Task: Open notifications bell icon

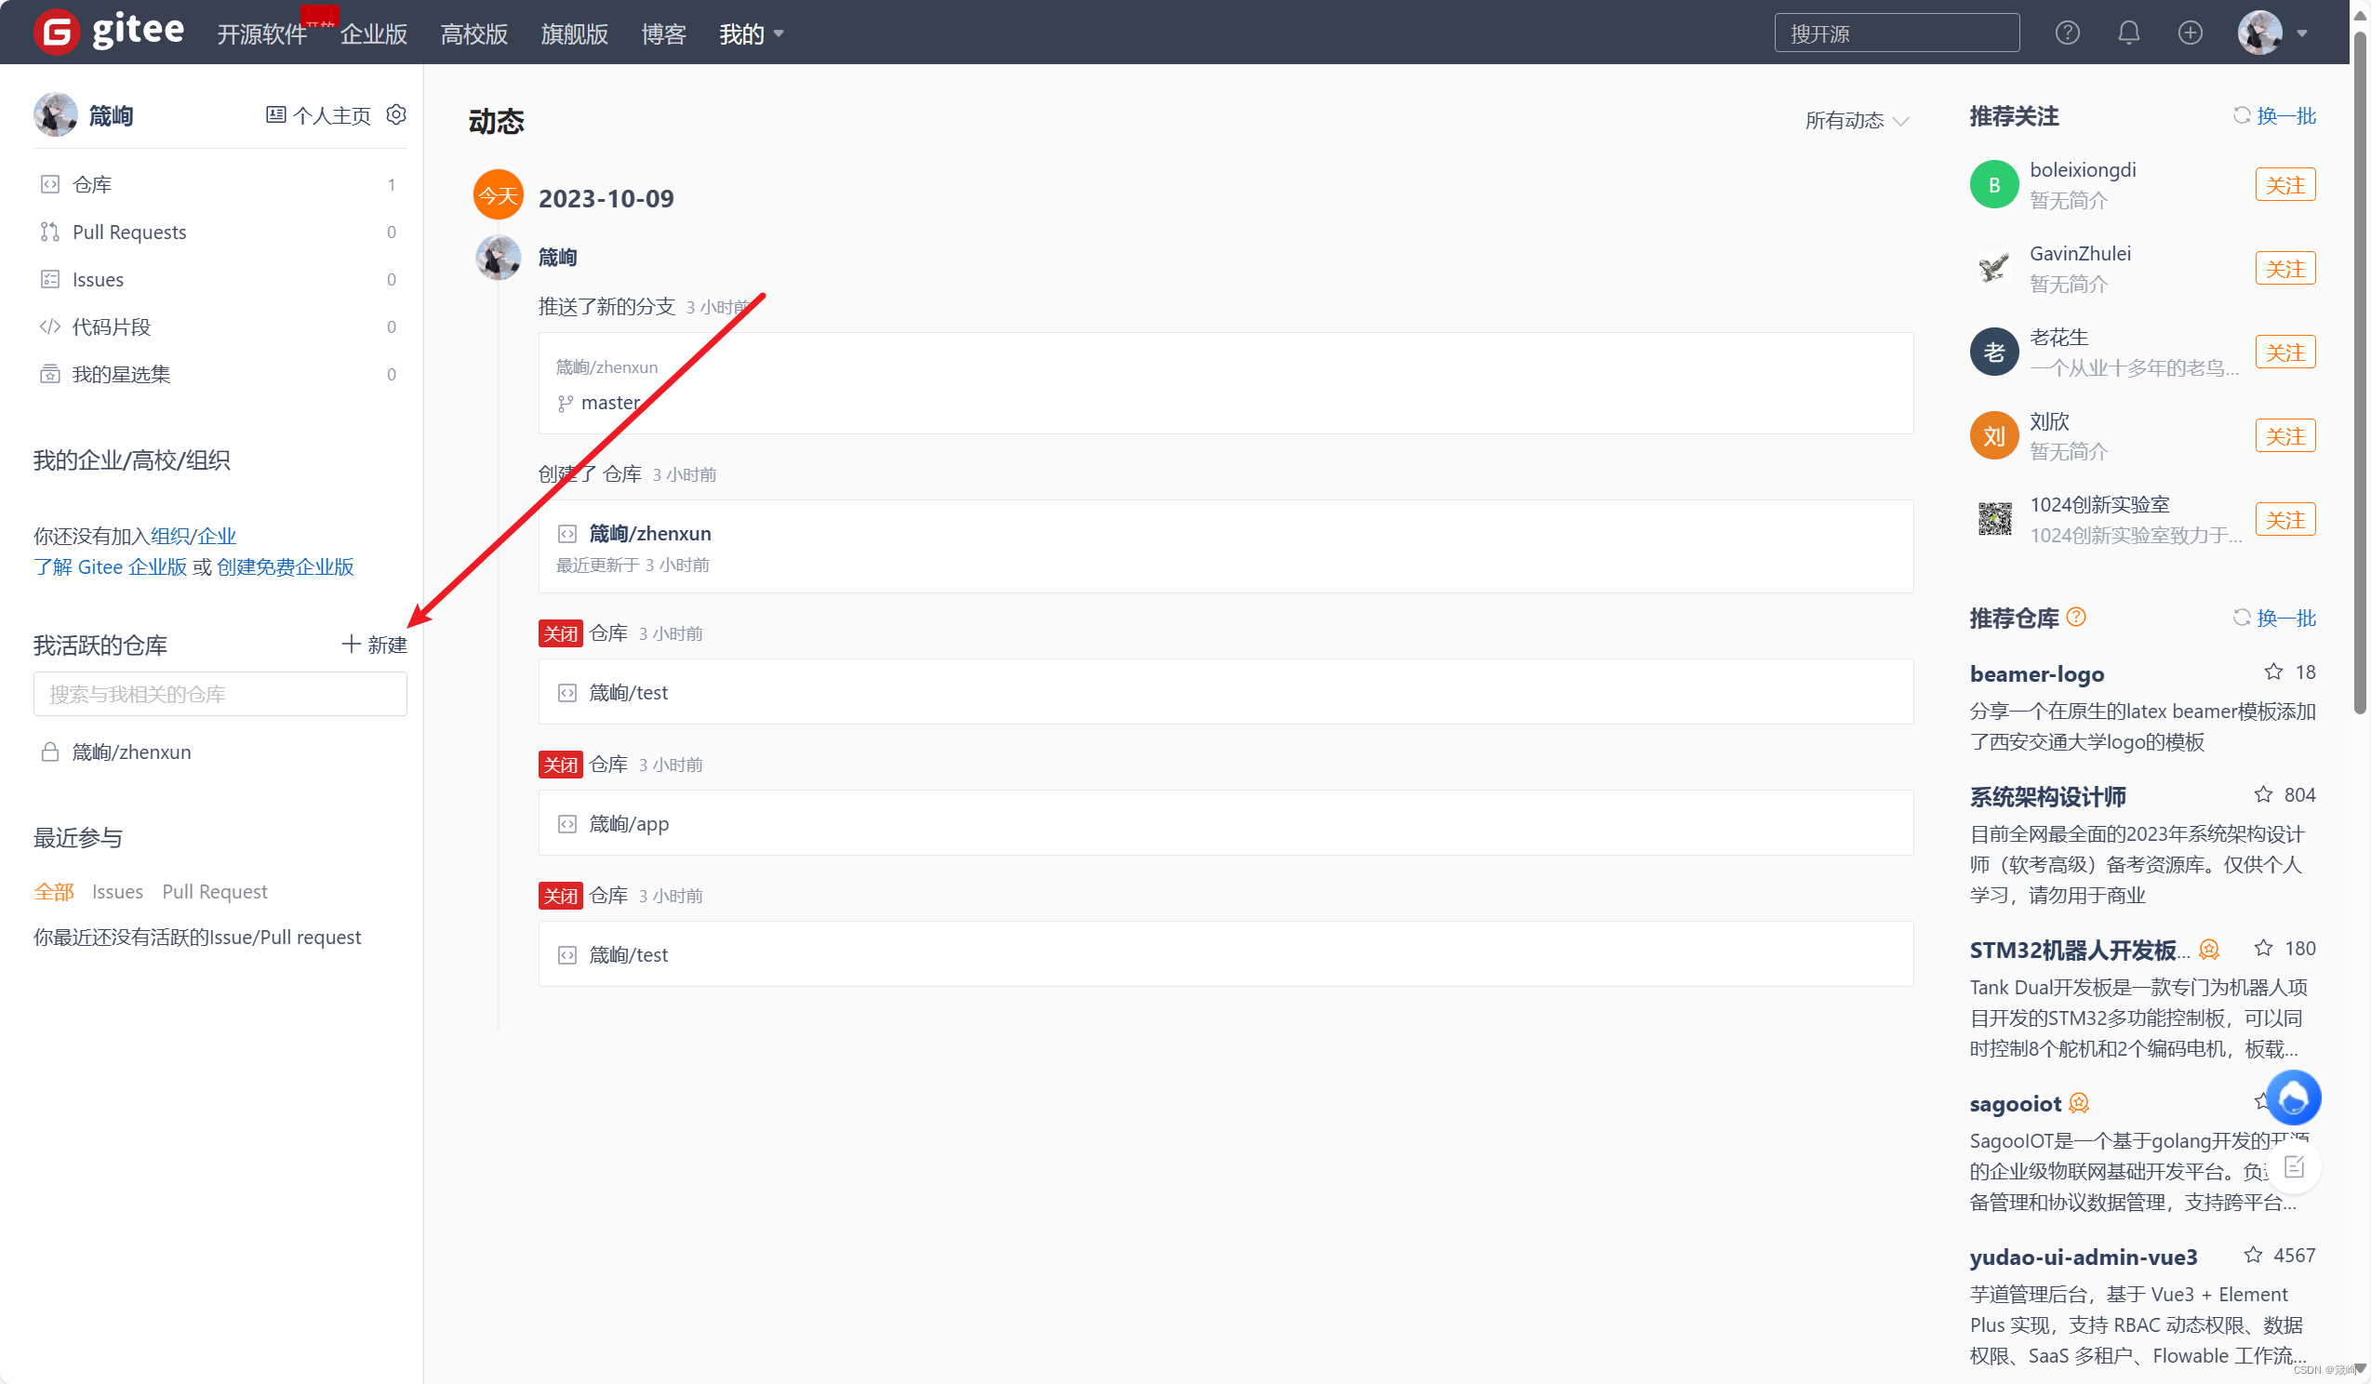Action: 2128,33
